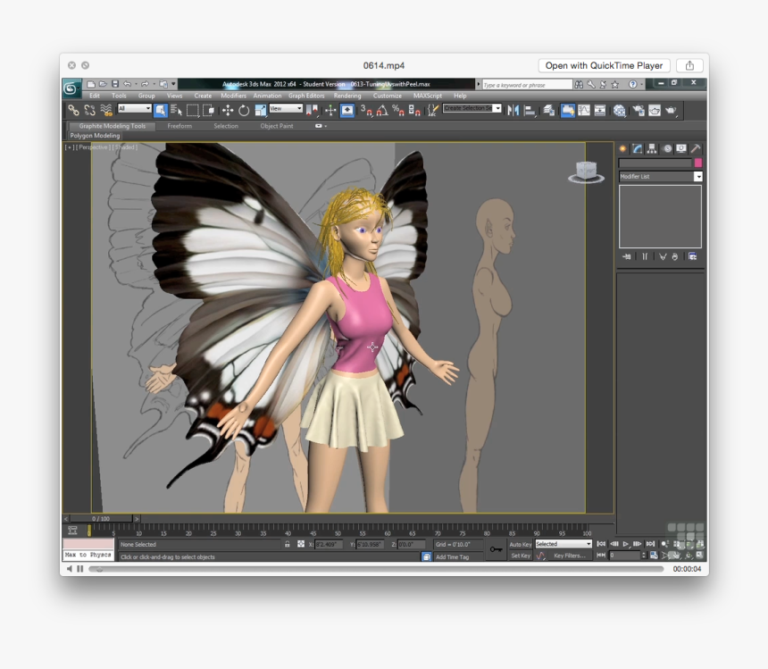Click the Render Production teapot icon
Image resolution: width=768 pixels, height=669 pixels.
click(x=671, y=110)
